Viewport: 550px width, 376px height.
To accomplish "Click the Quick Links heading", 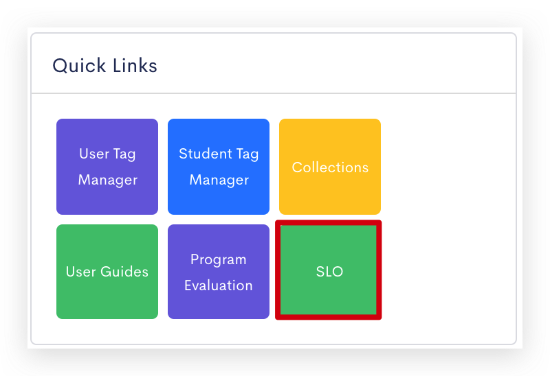I will click(104, 66).
